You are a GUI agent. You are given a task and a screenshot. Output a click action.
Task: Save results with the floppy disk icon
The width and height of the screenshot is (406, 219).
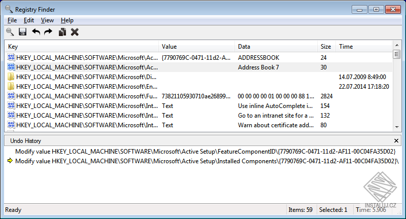point(22,32)
